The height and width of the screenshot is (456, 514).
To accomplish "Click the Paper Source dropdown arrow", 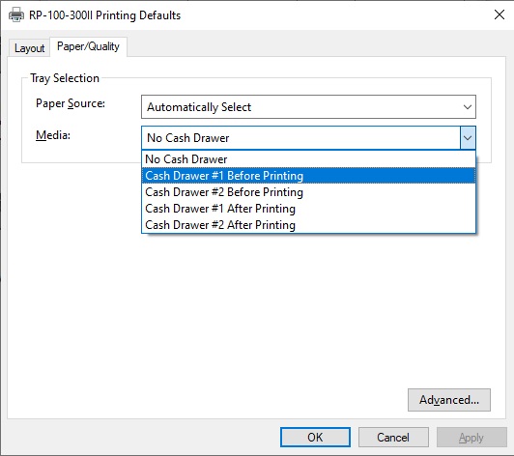I will pyautogui.click(x=468, y=107).
